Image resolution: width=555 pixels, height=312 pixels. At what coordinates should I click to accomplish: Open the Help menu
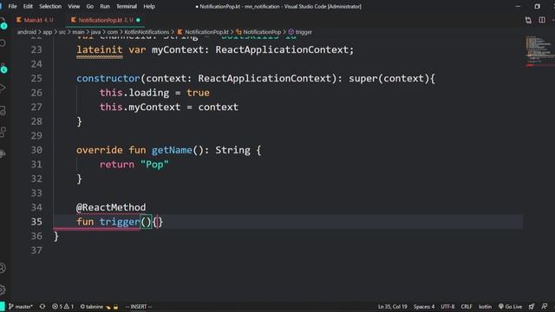(149, 6)
